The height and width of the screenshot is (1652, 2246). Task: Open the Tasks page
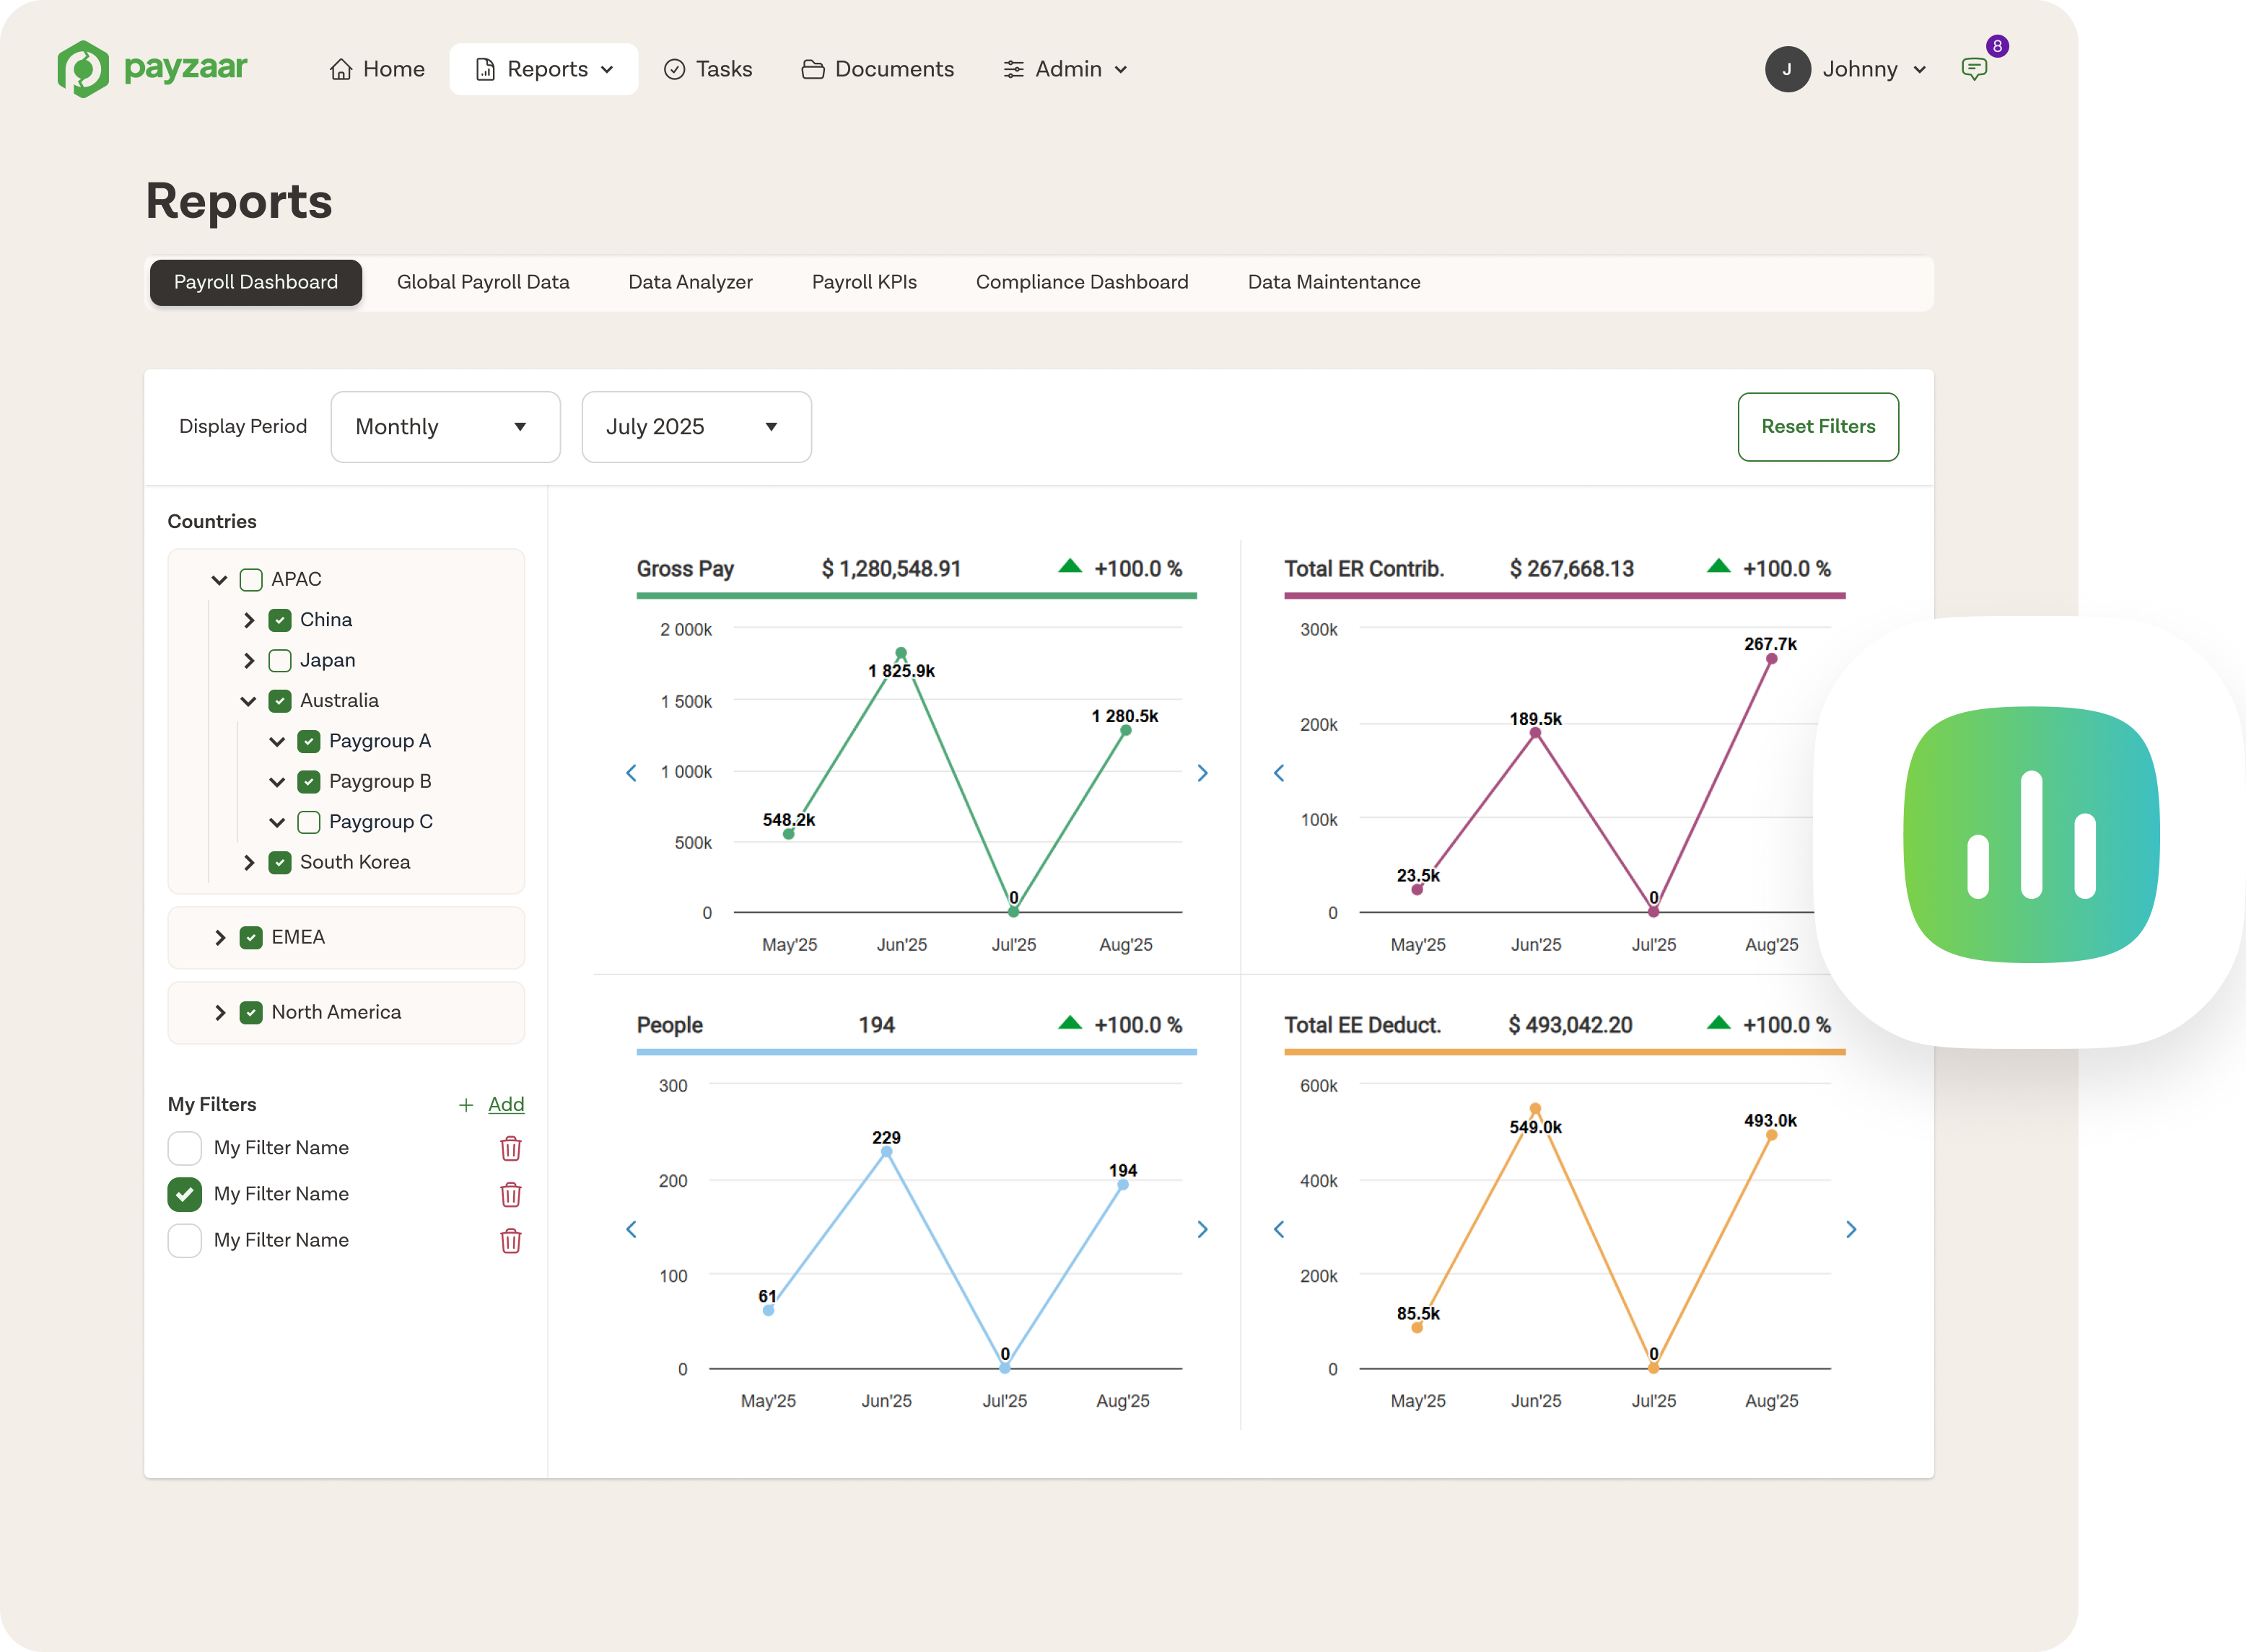coord(707,69)
